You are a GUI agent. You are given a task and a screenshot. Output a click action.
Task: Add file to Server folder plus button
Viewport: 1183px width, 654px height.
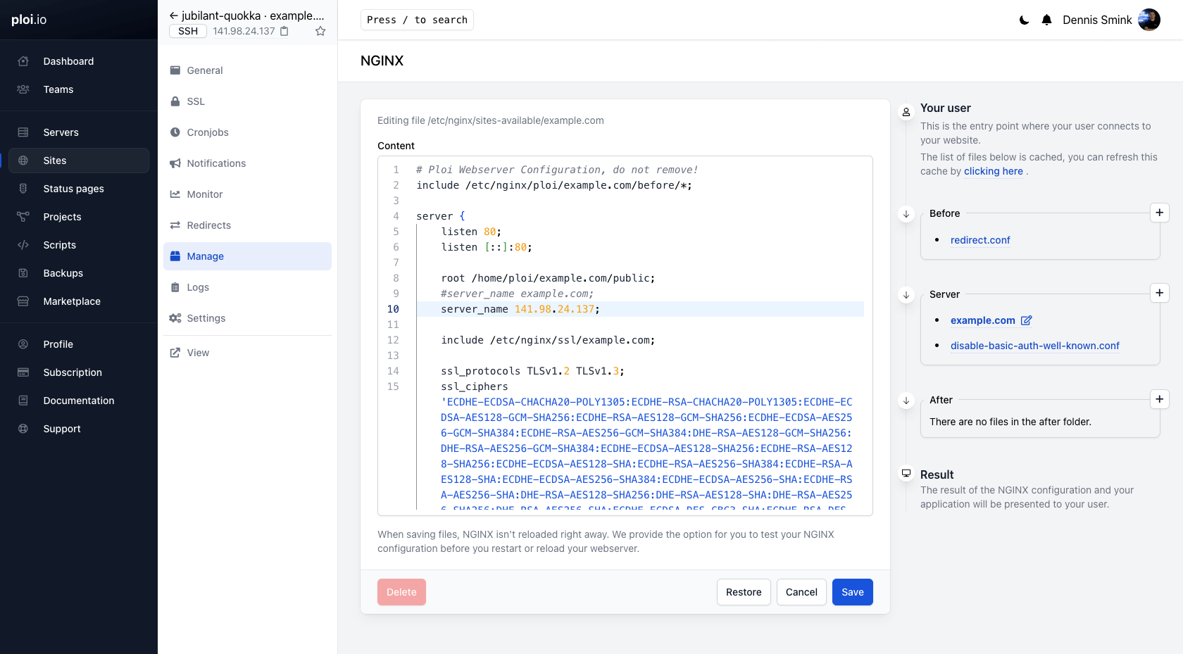pyautogui.click(x=1159, y=293)
